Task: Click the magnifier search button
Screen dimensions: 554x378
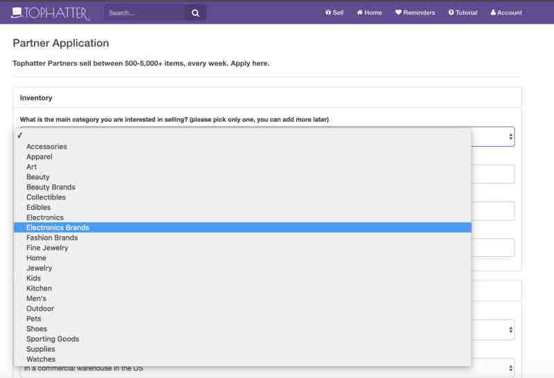Action: (x=195, y=13)
